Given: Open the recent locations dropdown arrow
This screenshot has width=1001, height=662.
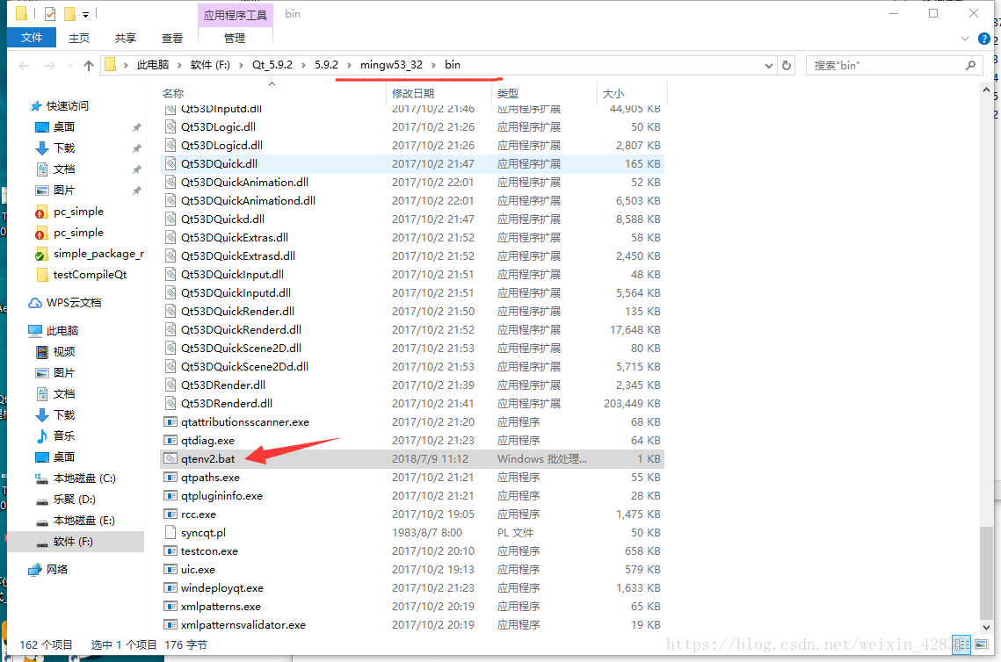Looking at the screenshot, I should pyautogui.click(x=70, y=65).
